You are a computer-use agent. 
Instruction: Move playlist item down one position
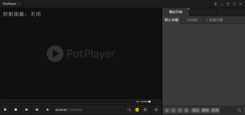[x=180, y=110]
